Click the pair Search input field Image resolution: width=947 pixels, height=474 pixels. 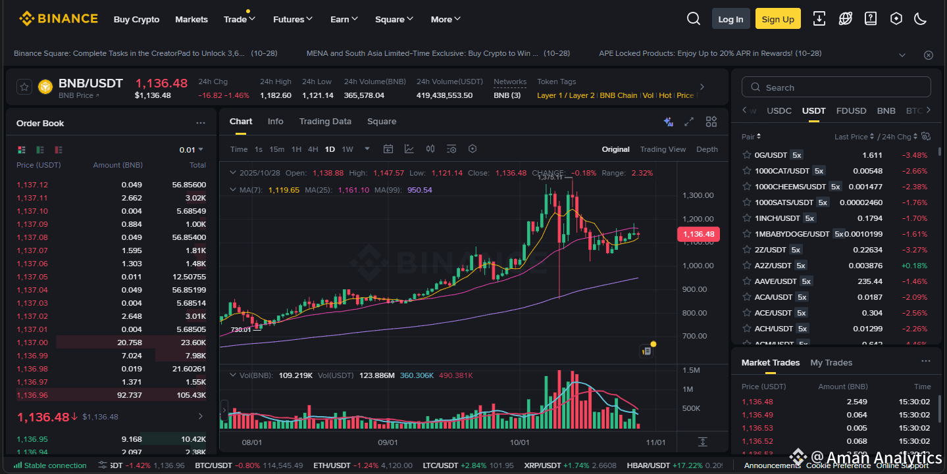point(836,87)
